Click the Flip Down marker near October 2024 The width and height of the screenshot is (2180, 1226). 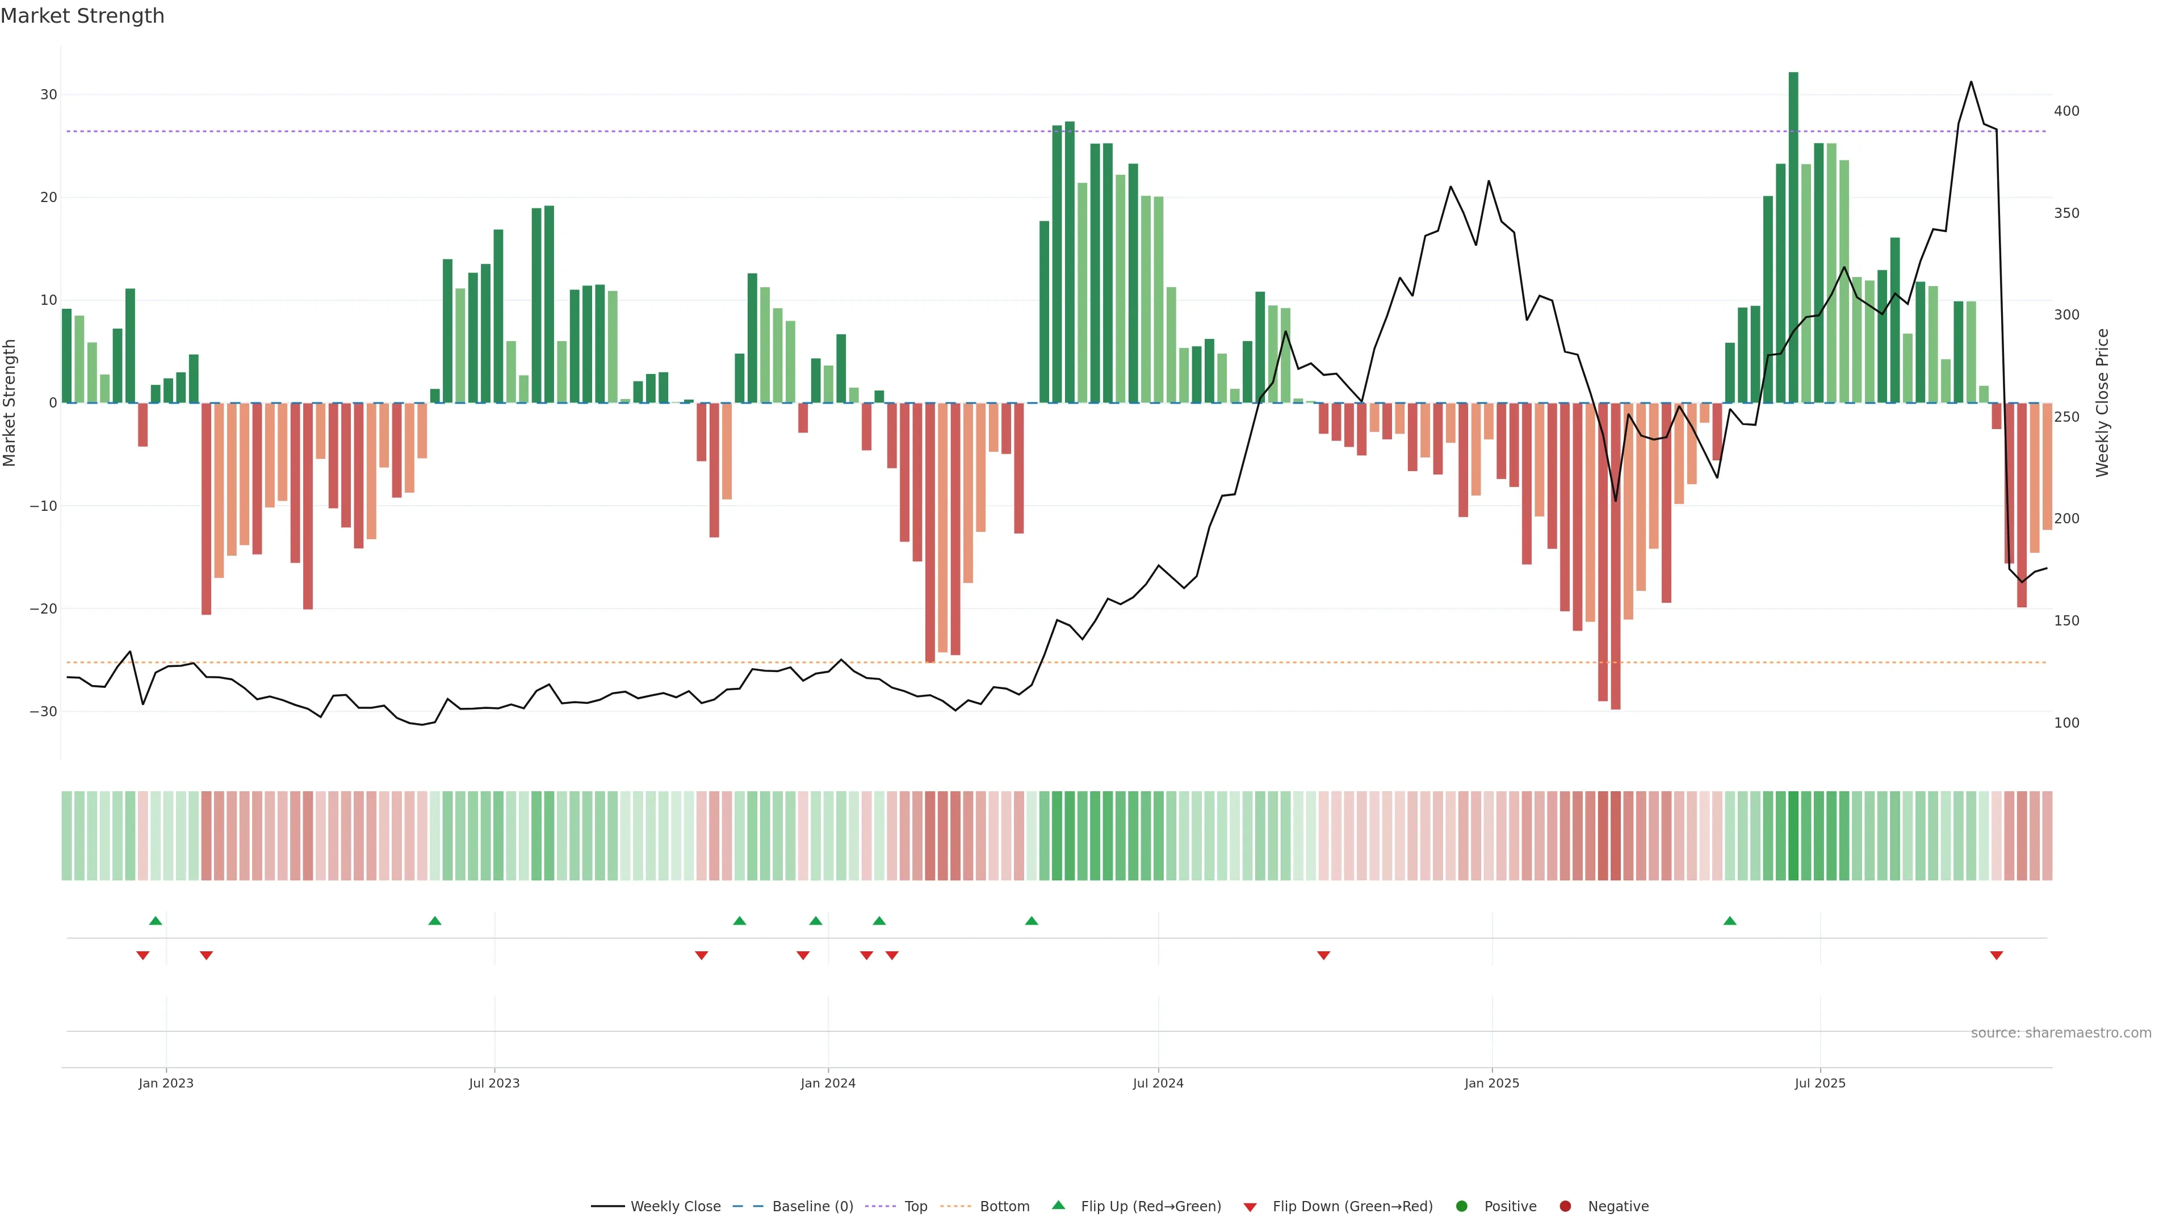click(1323, 955)
